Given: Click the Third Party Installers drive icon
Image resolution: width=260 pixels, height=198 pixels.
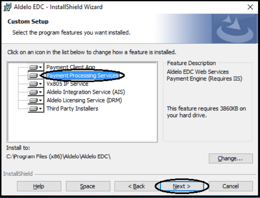Looking at the screenshot, I should click(33, 109).
